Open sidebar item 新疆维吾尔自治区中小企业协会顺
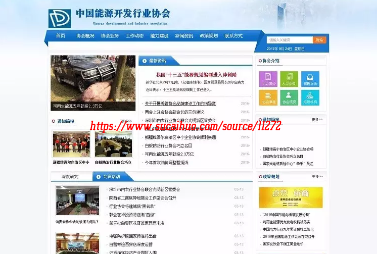The width and height of the screenshot is (377, 254). click(x=288, y=149)
